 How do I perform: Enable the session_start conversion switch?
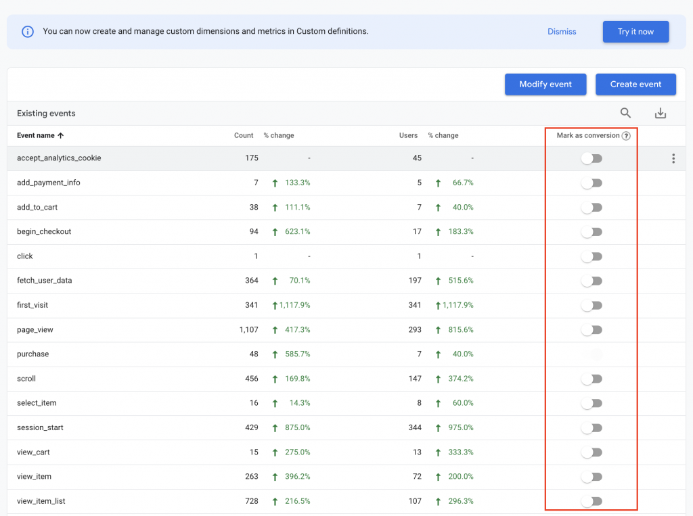[591, 427]
